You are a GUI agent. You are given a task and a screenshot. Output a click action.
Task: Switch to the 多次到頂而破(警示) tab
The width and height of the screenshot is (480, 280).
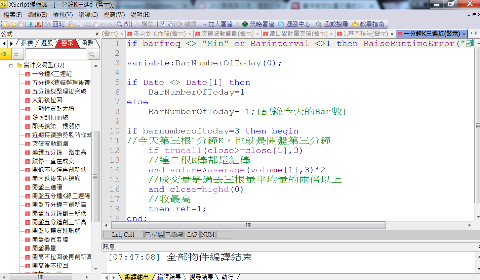(159, 34)
